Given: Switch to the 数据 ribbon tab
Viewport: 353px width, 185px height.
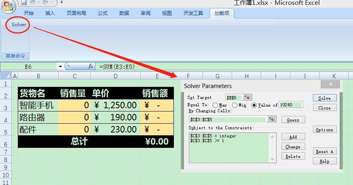Looking at the screenshot, I should (x=124, y=13).
